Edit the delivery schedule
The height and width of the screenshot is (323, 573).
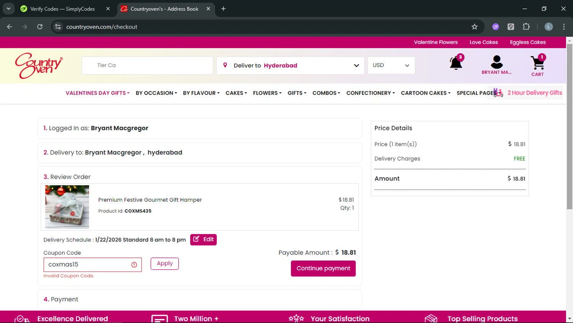203,239
